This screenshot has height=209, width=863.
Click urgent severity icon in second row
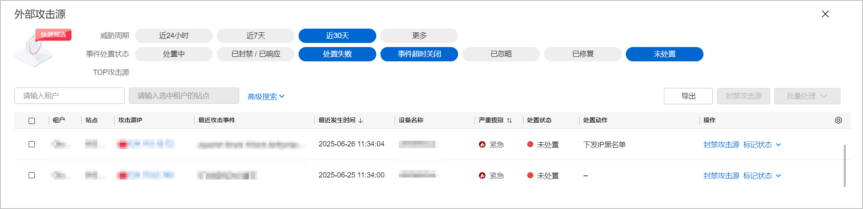[x=482, y=175]
